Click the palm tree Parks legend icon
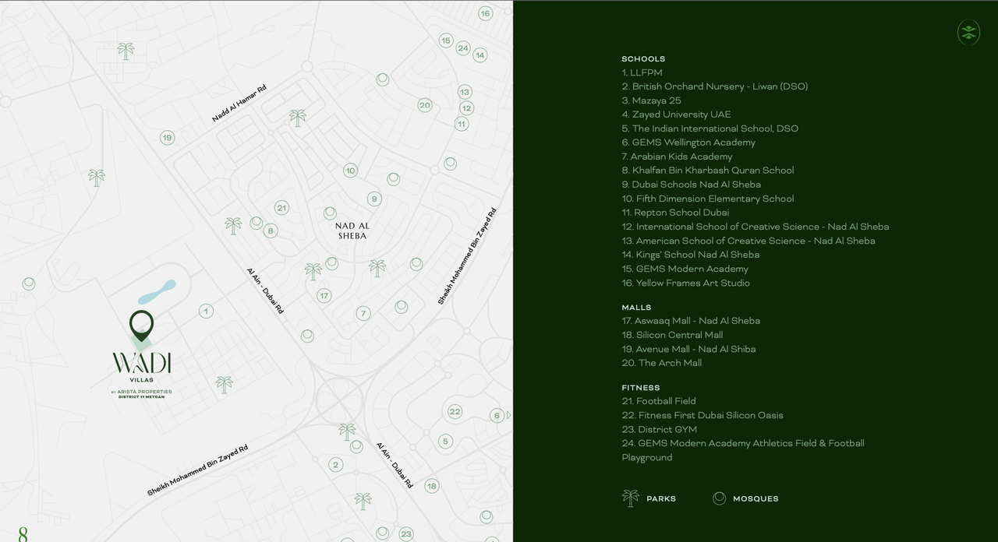The image size is (998, 542). click(x=630, y=498)
